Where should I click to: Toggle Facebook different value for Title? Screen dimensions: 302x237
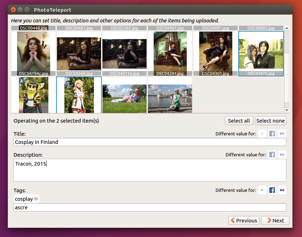coord(272,134)
